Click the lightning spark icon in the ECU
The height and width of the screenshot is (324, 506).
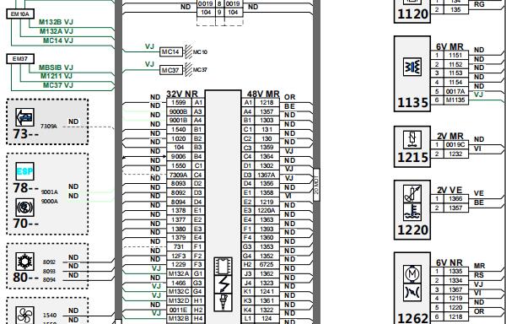pos(223,284)
